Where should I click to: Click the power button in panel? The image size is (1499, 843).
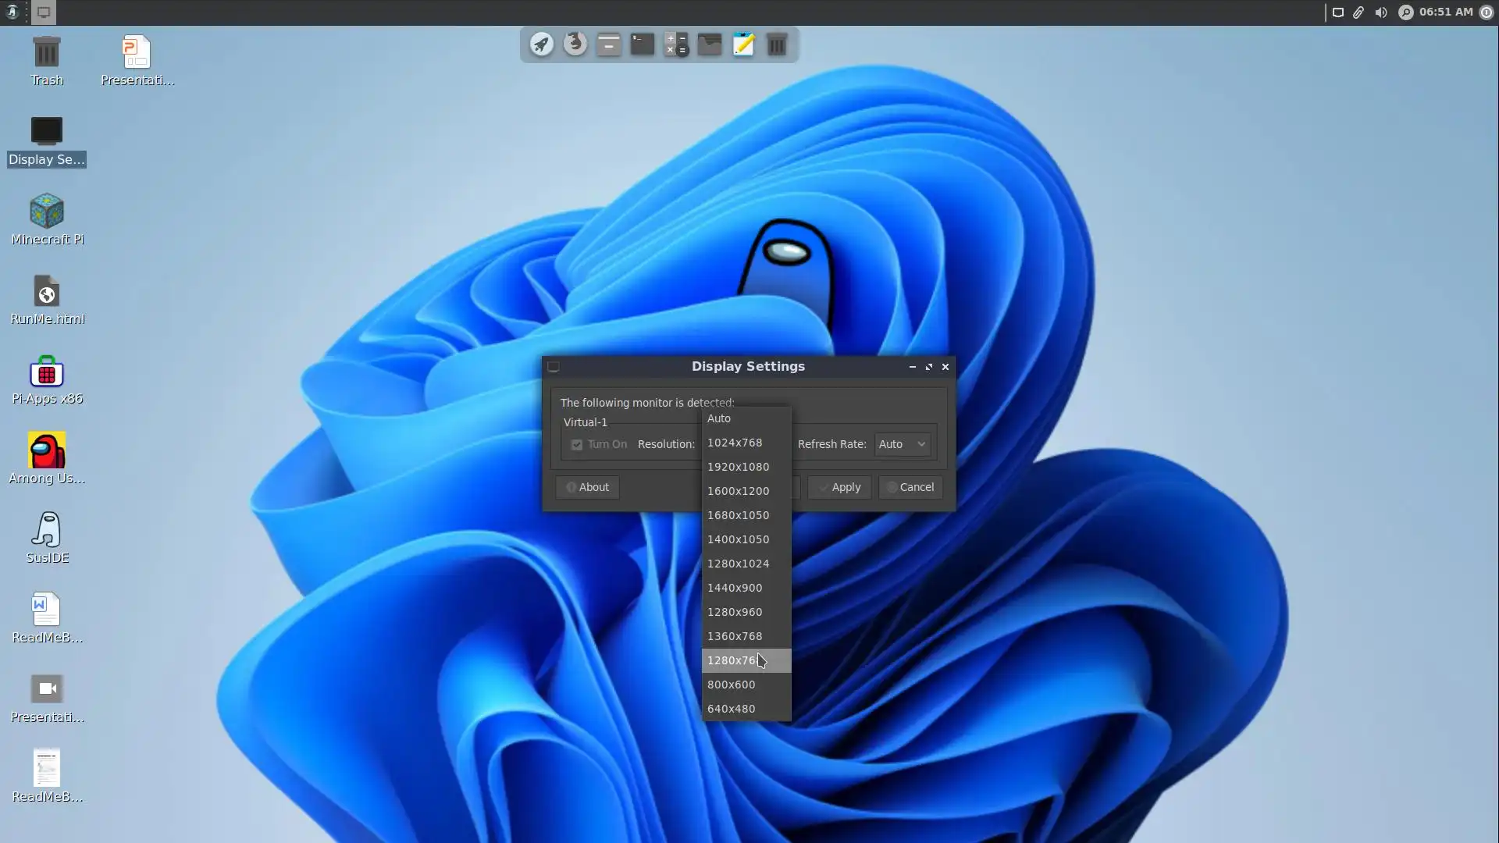1486,12
